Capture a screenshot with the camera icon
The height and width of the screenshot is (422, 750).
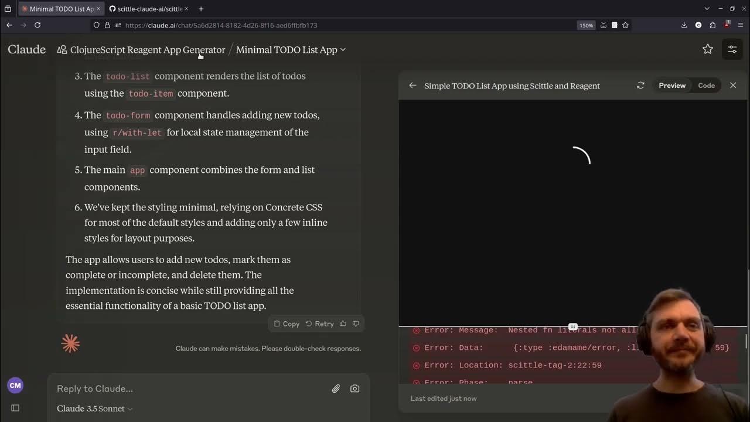pos(354,389)
